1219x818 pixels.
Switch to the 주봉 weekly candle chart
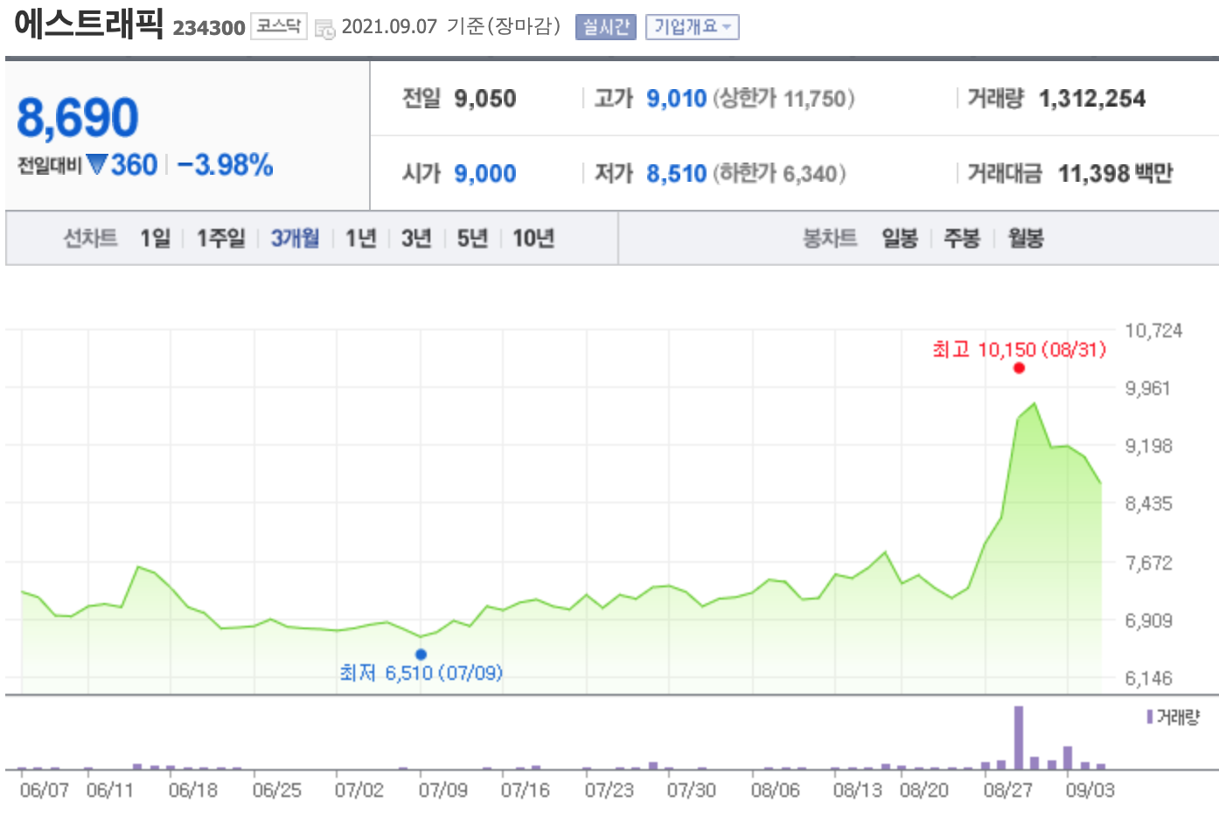[x=962, y=238]
